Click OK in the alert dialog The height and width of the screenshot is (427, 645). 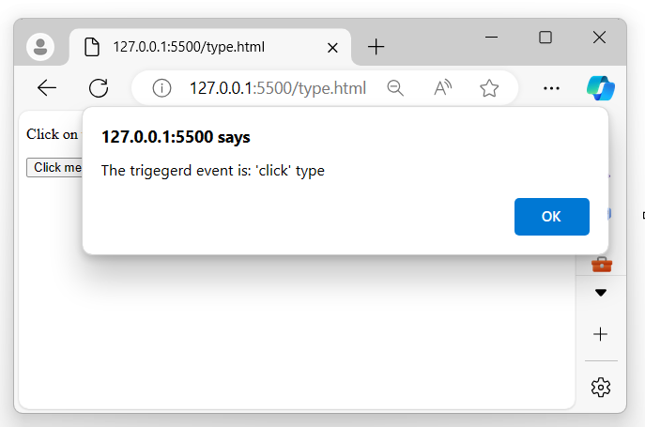pos(551,217)
